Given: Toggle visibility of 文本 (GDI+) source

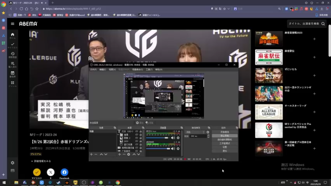Looking at the screenshot, I should tap(137, 131).
